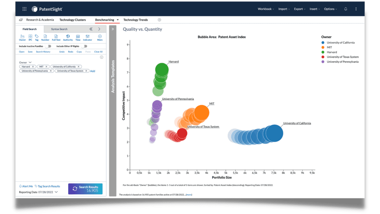Expand the Analysis Templates sidebar
The height and width of the screenshot is (214, 380).
[113, 29]
